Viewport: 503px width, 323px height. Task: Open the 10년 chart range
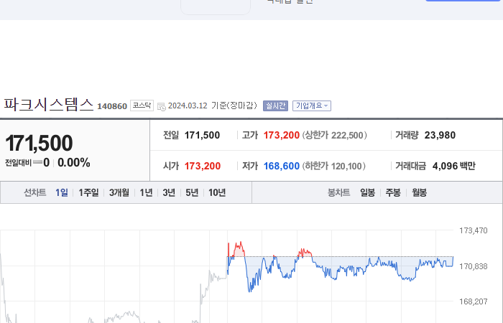coord(217,192)
